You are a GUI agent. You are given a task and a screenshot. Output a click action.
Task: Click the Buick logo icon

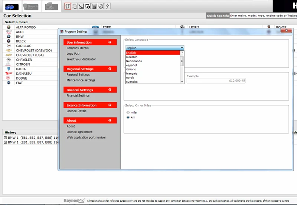9,41
